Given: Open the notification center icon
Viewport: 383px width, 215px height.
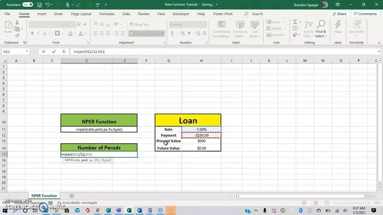Looking at the screenshot, I should (373, 210).
